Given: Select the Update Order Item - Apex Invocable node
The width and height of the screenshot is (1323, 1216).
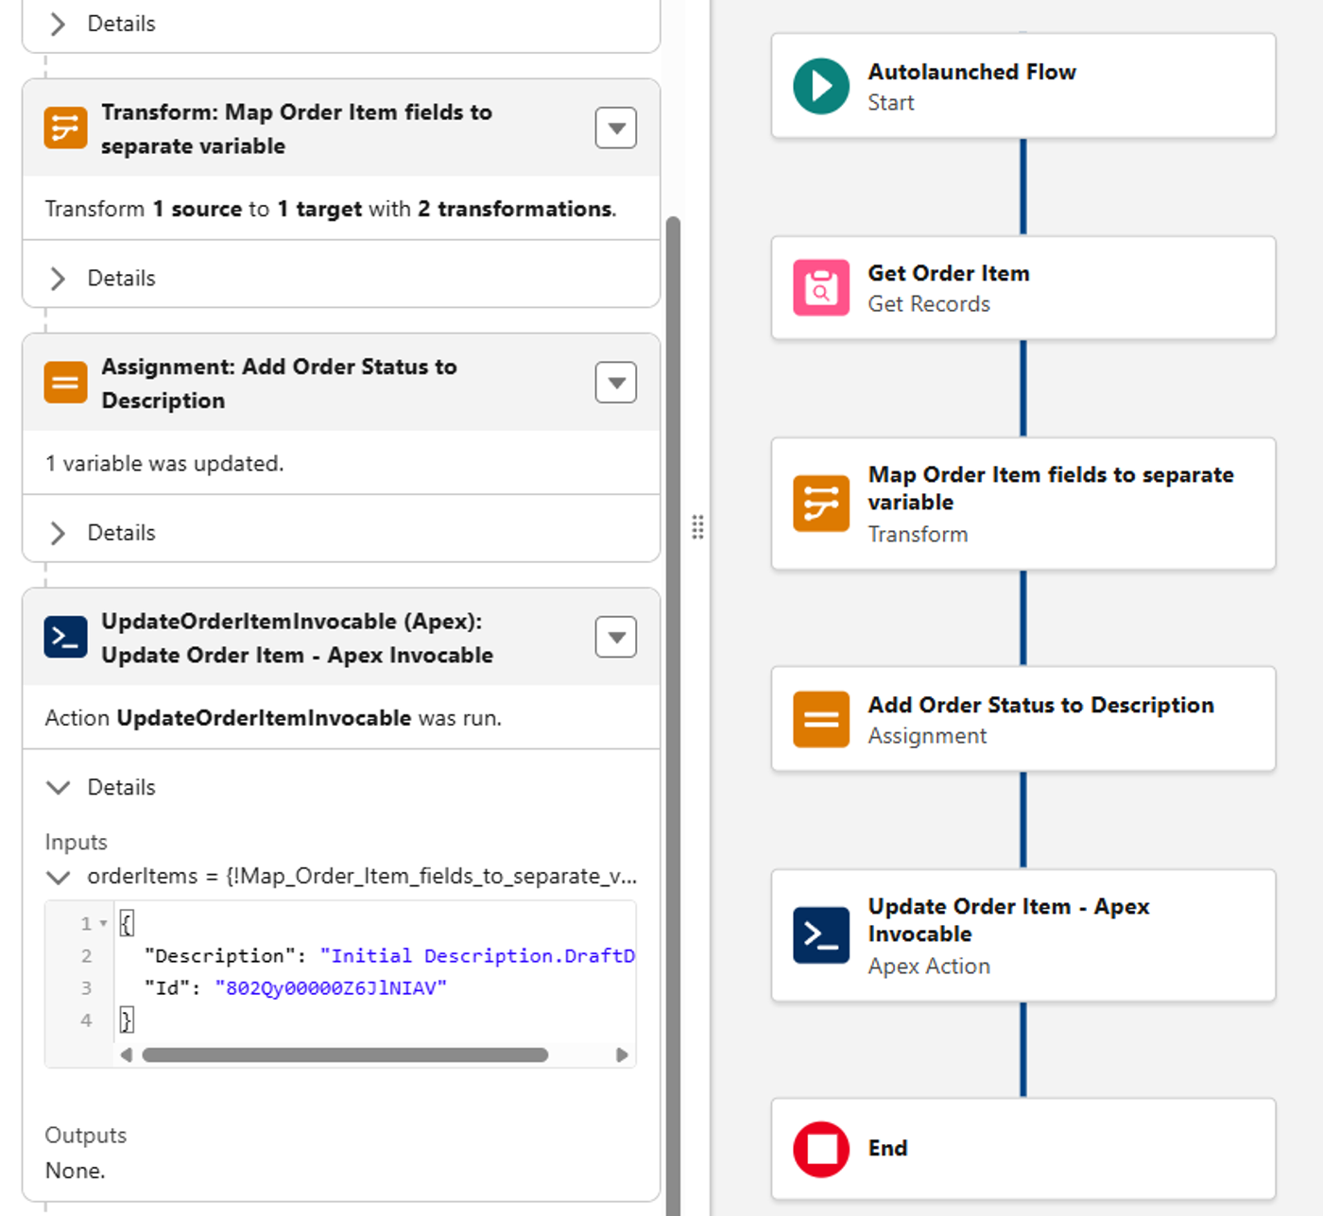Looking at the screenshot, I should pyautogui.click(x=1023, y=935).
